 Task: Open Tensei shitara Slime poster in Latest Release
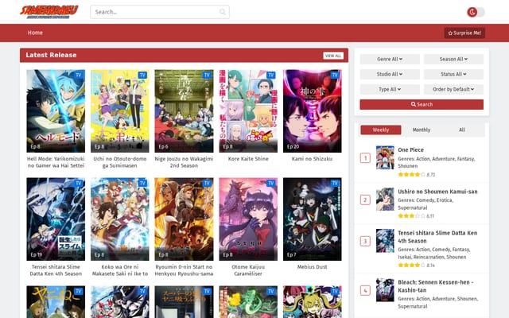click(x=56, y=219)
